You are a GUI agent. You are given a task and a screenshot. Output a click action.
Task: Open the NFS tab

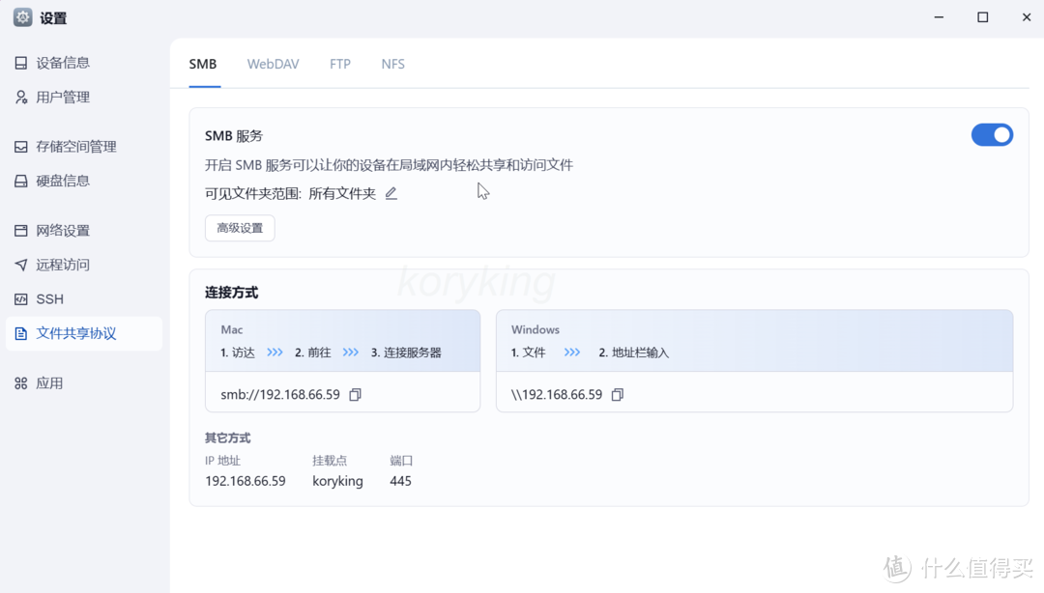(x=392, y=64)
